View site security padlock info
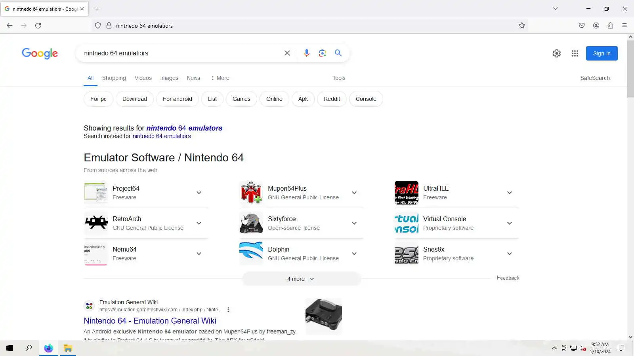The width and height of the screenshot is (634, 356). 109,25
